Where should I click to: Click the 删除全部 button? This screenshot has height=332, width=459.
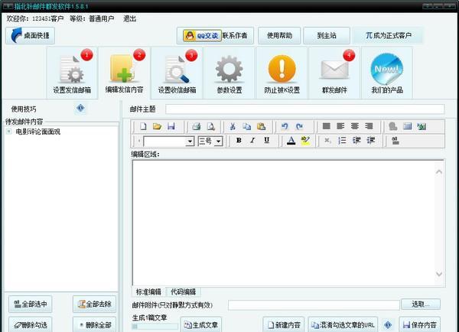pyautogui.click(x=94, y=324)
